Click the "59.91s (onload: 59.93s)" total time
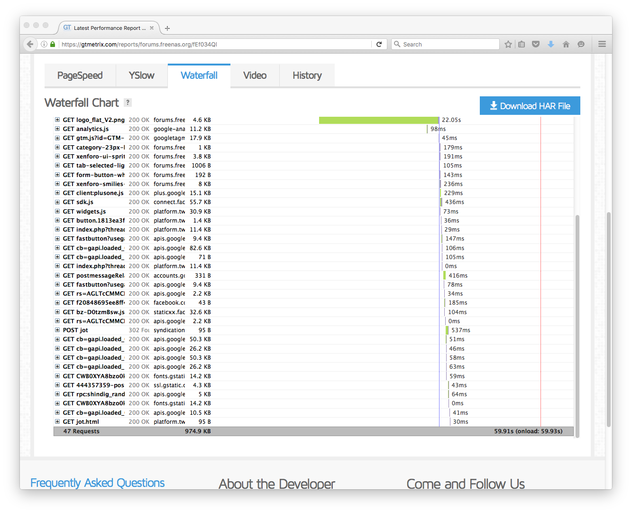 point(528,431)
